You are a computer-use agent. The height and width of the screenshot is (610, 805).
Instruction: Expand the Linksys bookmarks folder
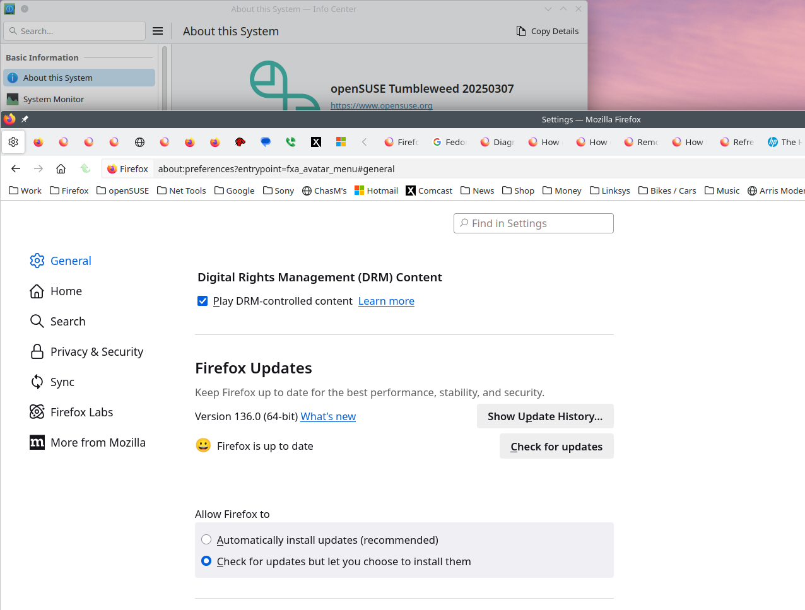[610, 191]
